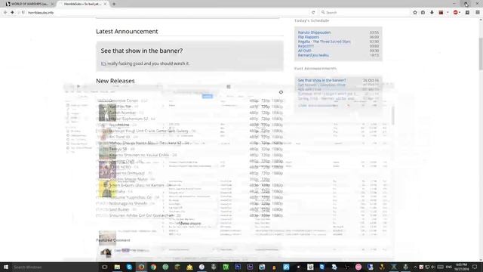Click the page vertical scrollbar thumb
This screenshot has height=272, width=483.
[481, 54]
